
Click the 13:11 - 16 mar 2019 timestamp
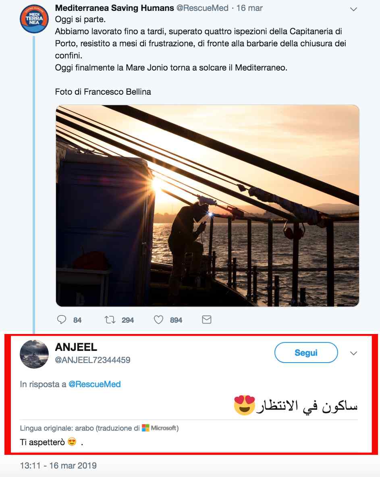tap(58, 466)
